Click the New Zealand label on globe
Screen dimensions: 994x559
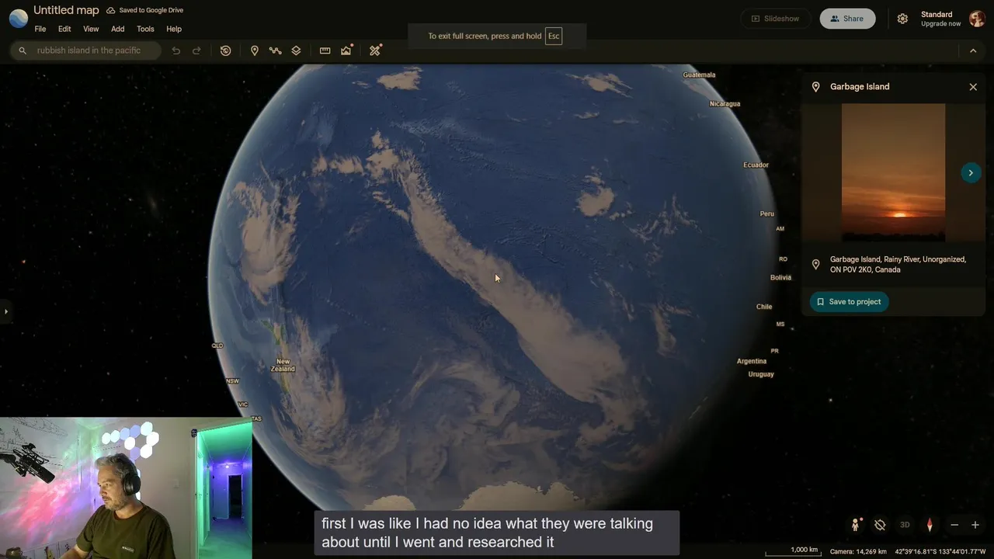pos(283,365)
